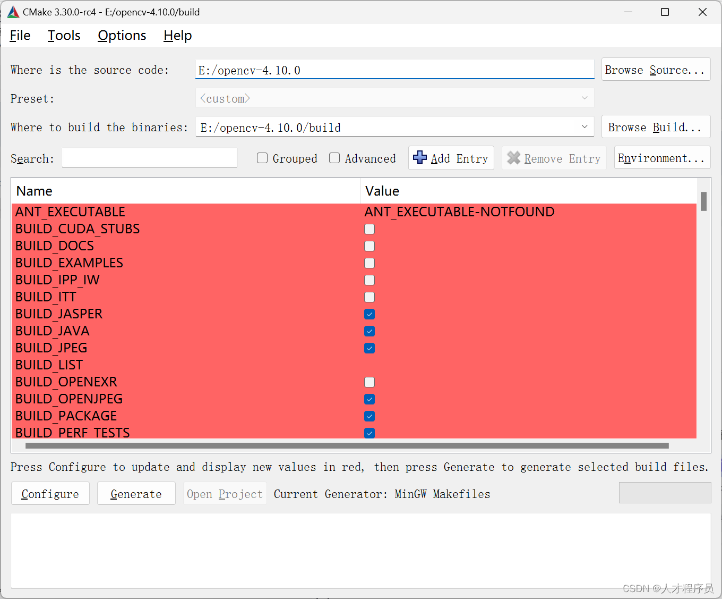Click inside the empty output log area
This screenshot has height=599, width=722.
point(360,550)
